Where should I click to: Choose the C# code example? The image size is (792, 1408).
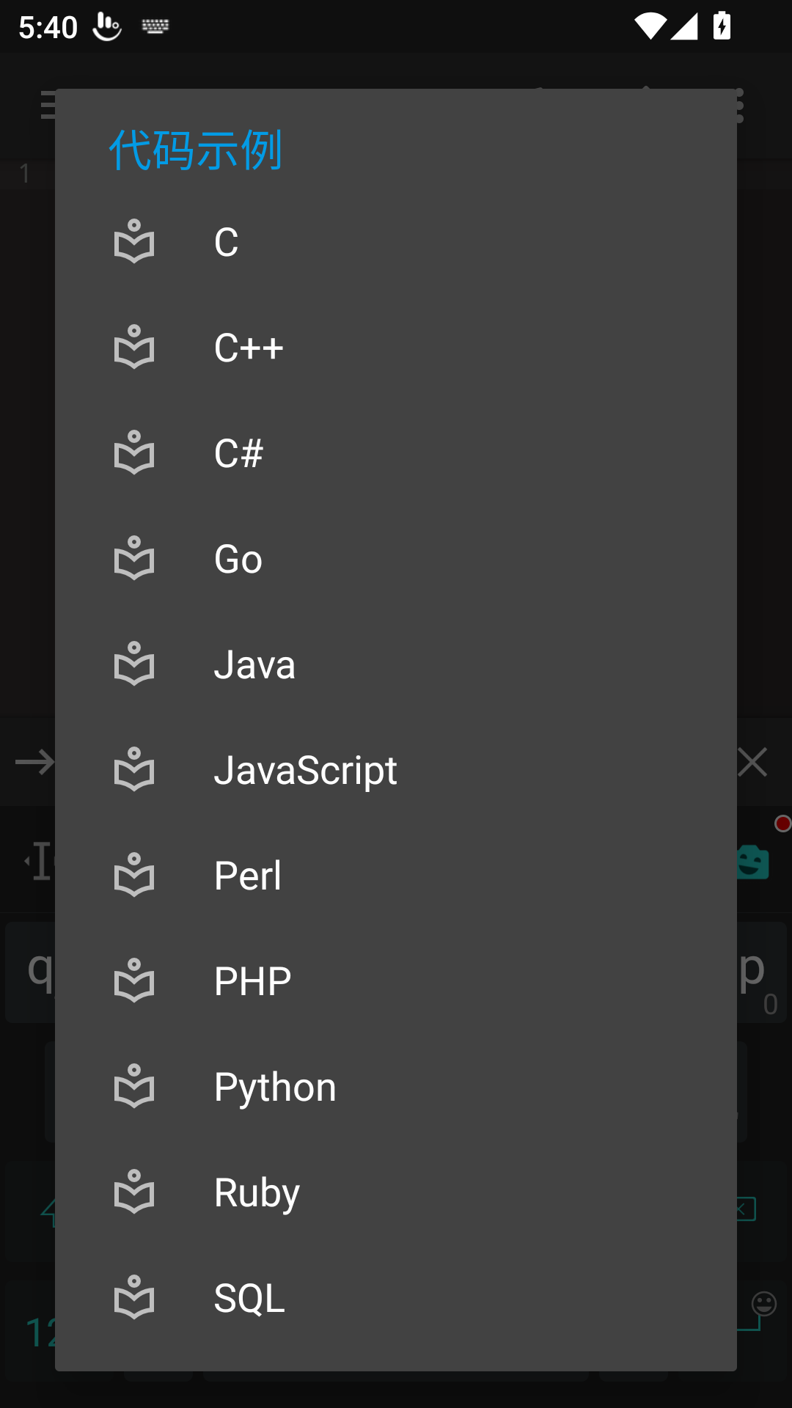[239, 453]
